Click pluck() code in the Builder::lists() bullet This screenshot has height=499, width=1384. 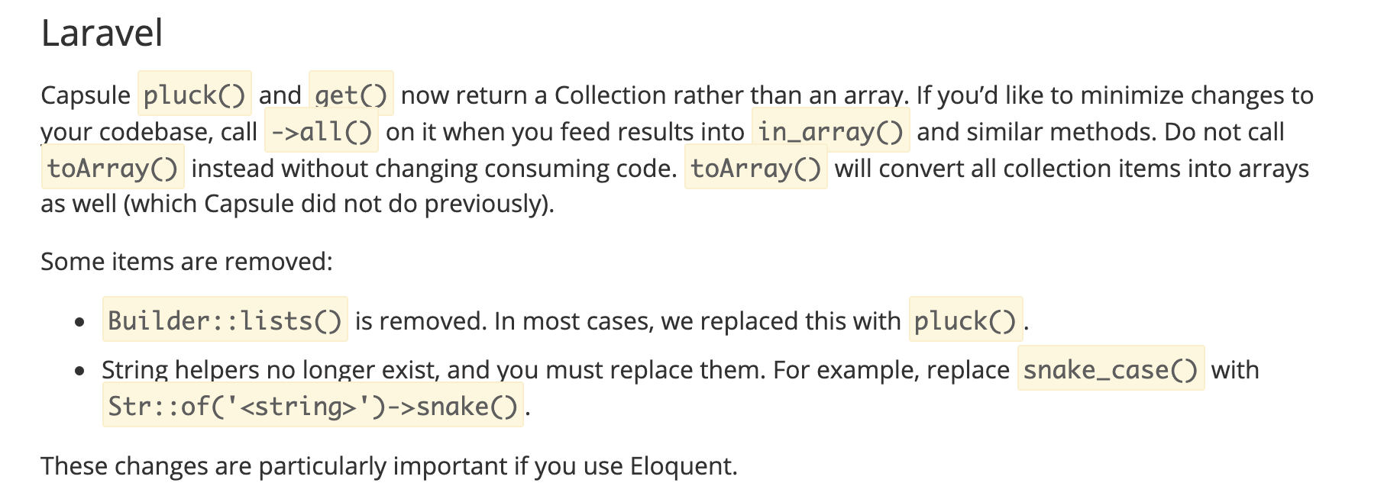pyautogui.click(x=965, y=320)
